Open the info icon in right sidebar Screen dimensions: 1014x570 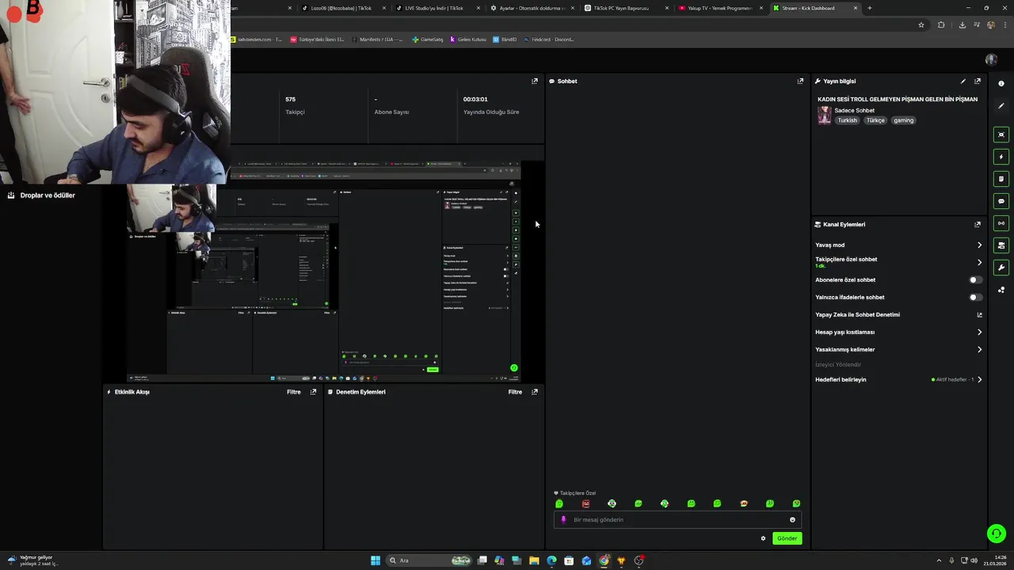pos(1001,83)
